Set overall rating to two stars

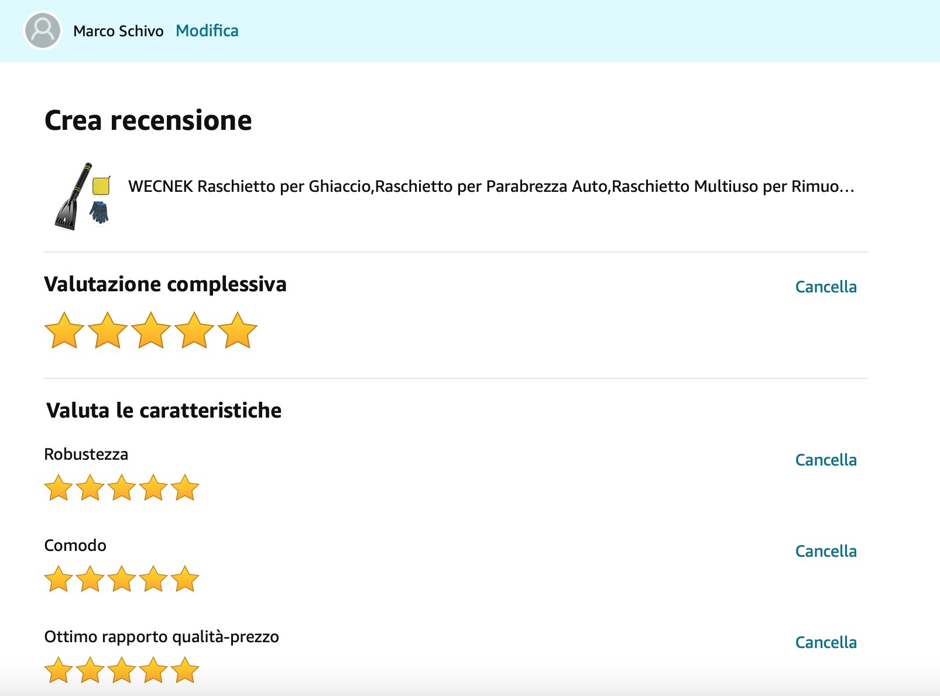pos(108,330)
